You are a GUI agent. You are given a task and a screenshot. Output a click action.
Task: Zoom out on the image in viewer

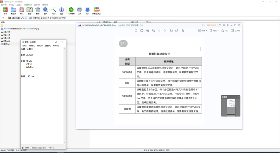coord(153,30)
